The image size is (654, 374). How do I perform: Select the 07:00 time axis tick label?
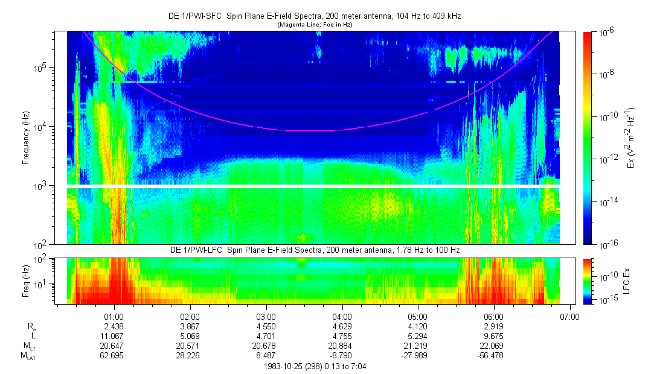pos(569,316)
